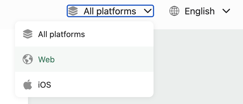
Task: Click the iOS option text label
Action: [x=44, y=85]
